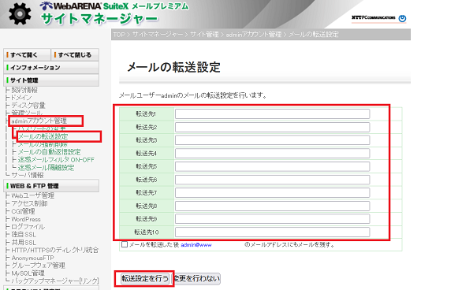
Task: Click the 転送先3 input field
Action: point(273,140)
